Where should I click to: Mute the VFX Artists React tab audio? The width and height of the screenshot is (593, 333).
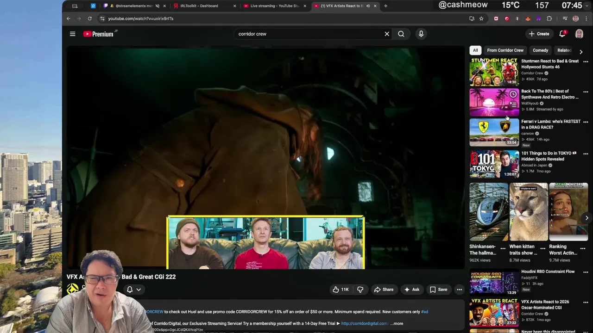click(368, 6)
